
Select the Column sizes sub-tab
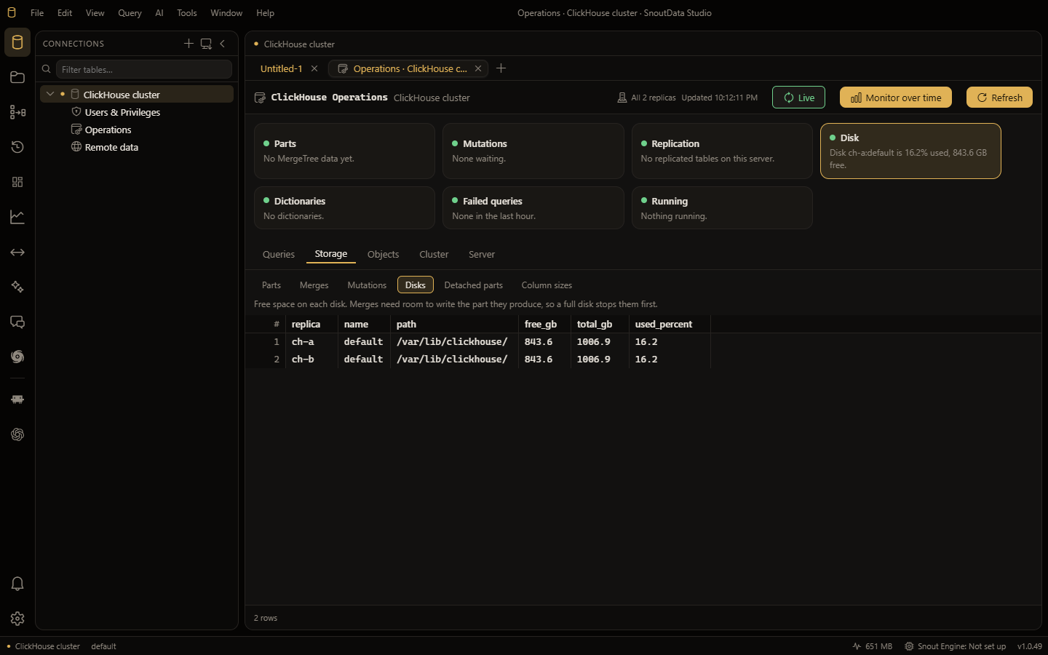[x=547, y=285]
